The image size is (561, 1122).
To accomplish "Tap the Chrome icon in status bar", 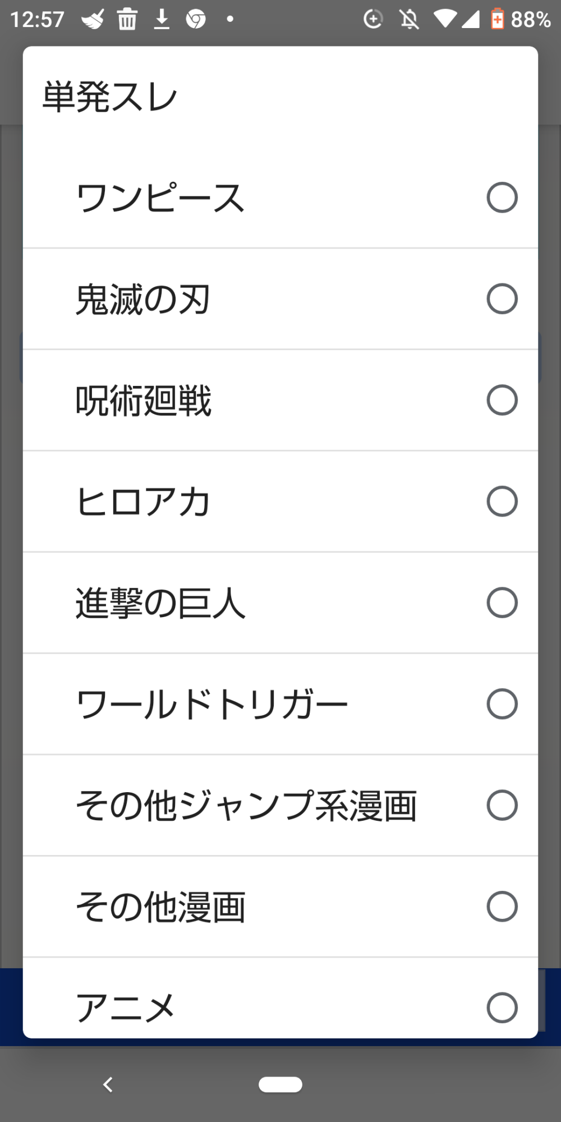I will pyautogui.click(x=196, y=20).
